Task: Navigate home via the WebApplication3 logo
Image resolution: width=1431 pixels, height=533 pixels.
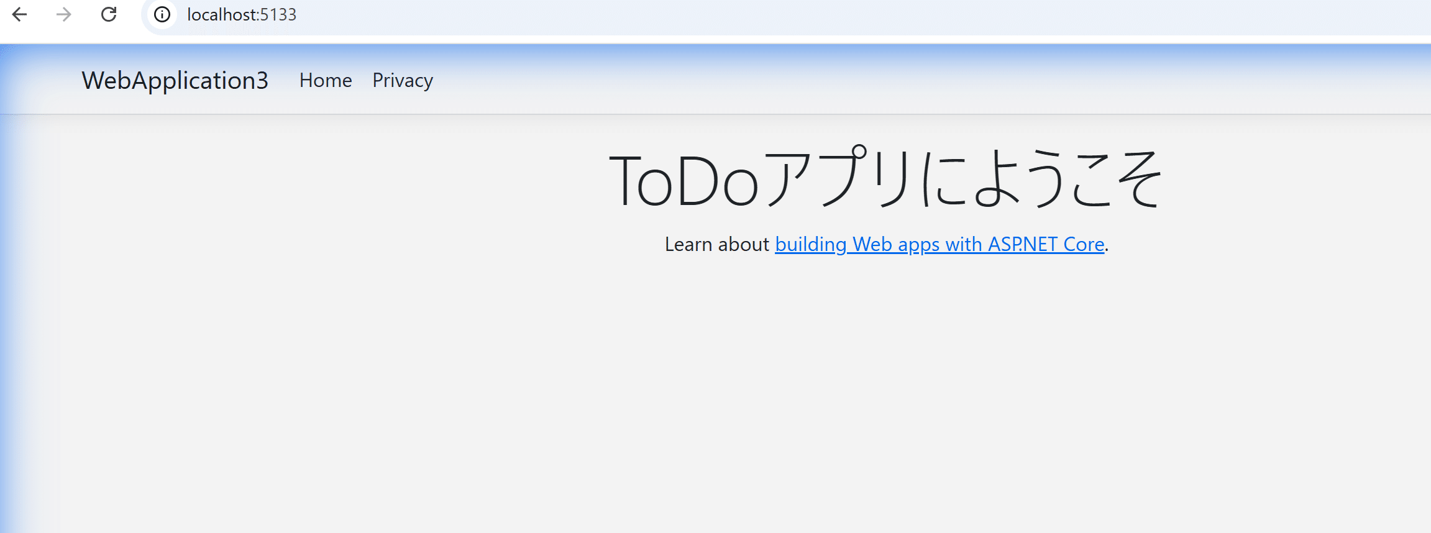Action: [175, 80]
